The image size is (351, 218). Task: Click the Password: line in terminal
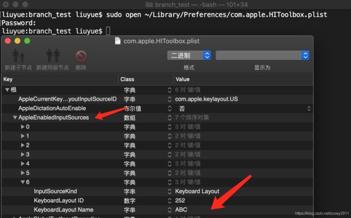click(x=19, y=23)
